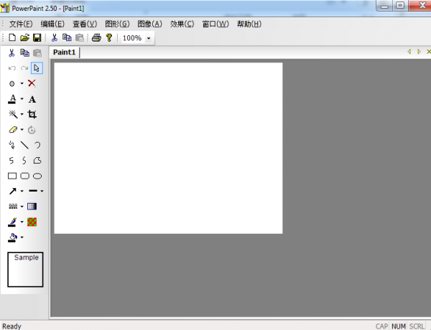This screenshot has height=330, width=431.
Task: Open the 效果(C) menu
Action: pos(182,24)
